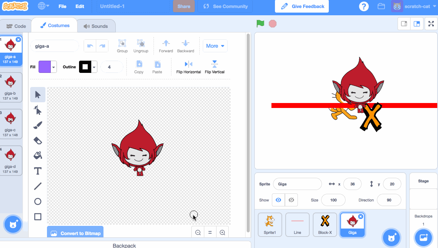
Task: Select Sprite1 in sprite list
Action: coord(270,225)
